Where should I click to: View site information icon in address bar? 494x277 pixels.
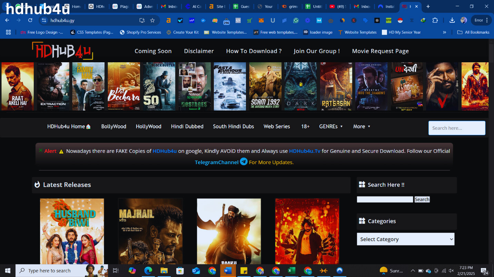point(44,20)
